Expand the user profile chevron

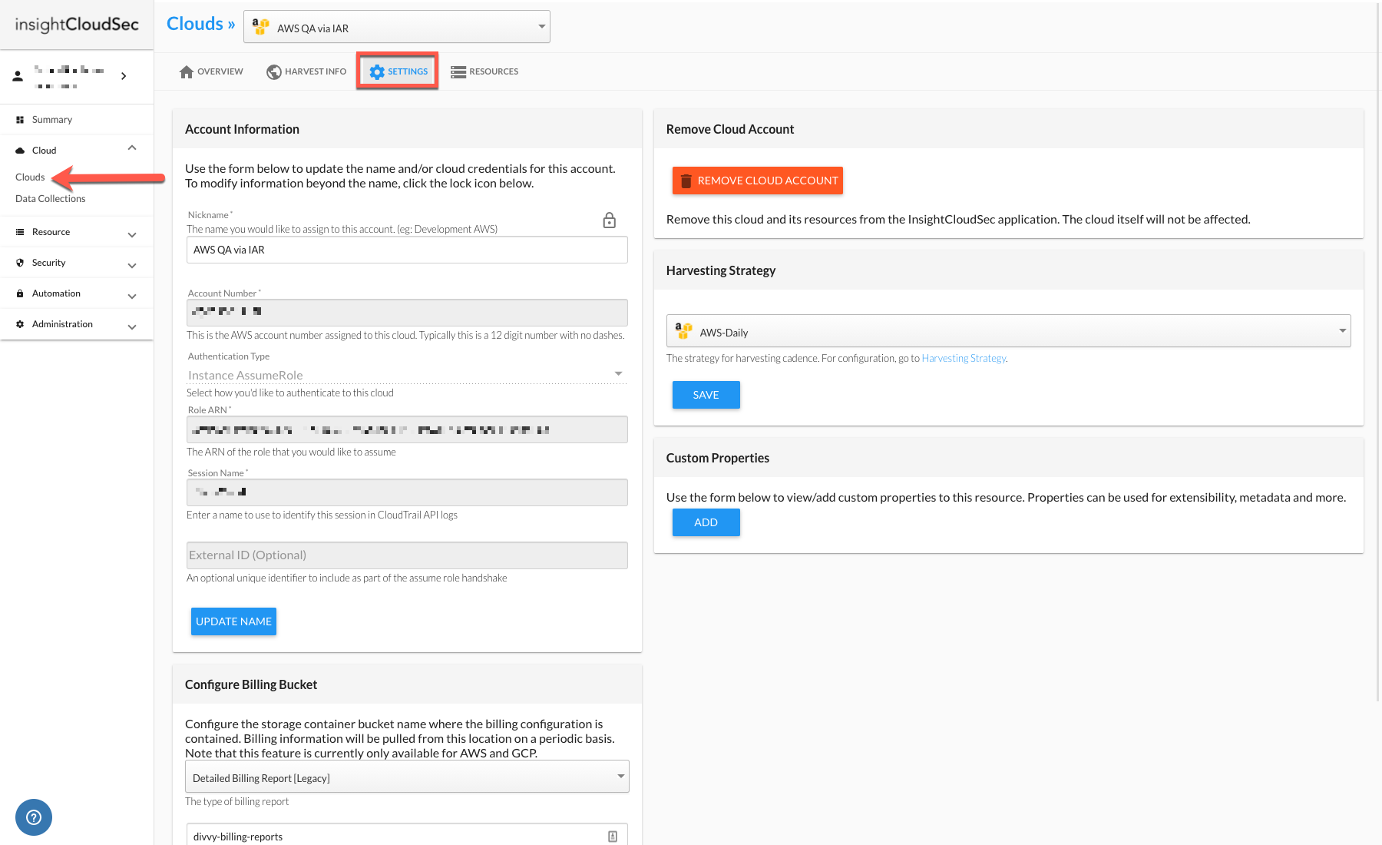124,76
